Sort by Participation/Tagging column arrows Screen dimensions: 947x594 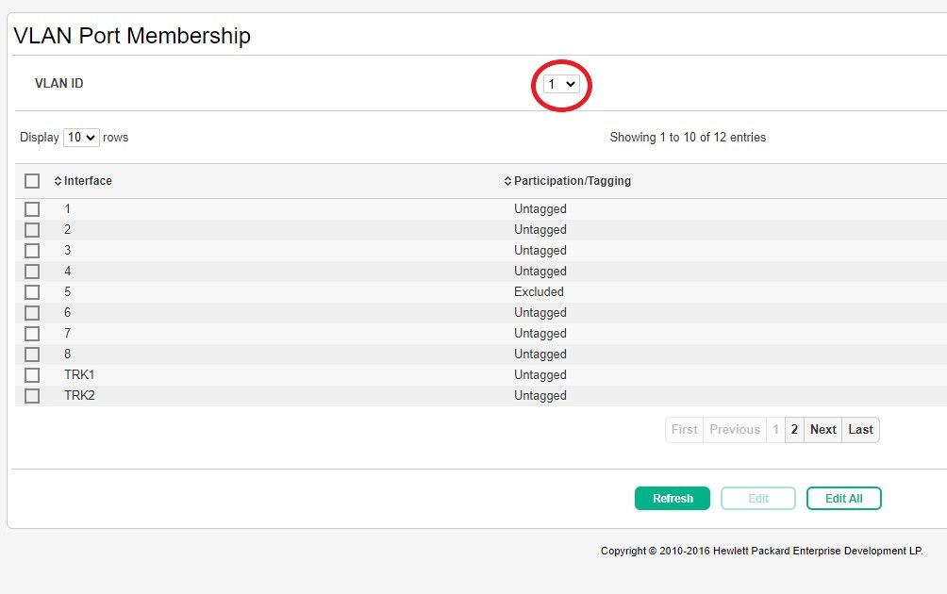pyautogui.click(x=508, y=181)
